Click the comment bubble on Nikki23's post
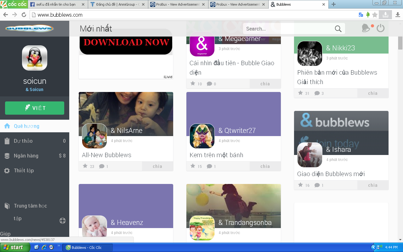403x252 pixels. point(317,93)
